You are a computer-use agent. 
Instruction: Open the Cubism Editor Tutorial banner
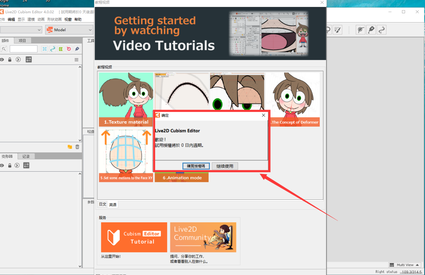(134, 237)
